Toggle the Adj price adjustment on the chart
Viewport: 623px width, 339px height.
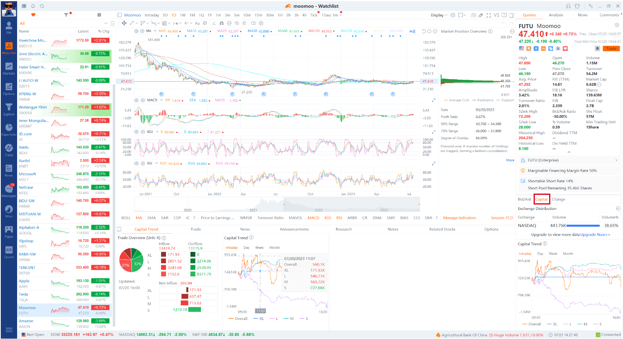(x=412, y=31)
